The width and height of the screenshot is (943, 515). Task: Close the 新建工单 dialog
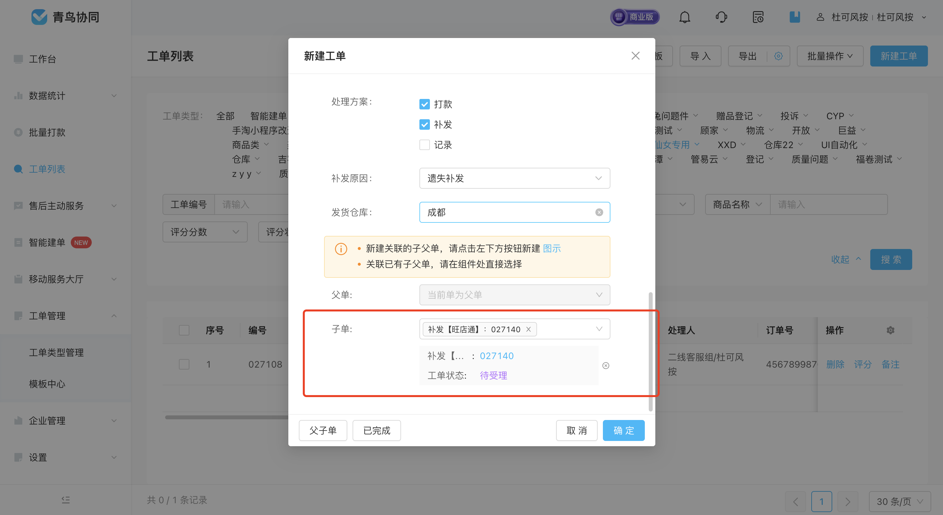pos(636,56)
